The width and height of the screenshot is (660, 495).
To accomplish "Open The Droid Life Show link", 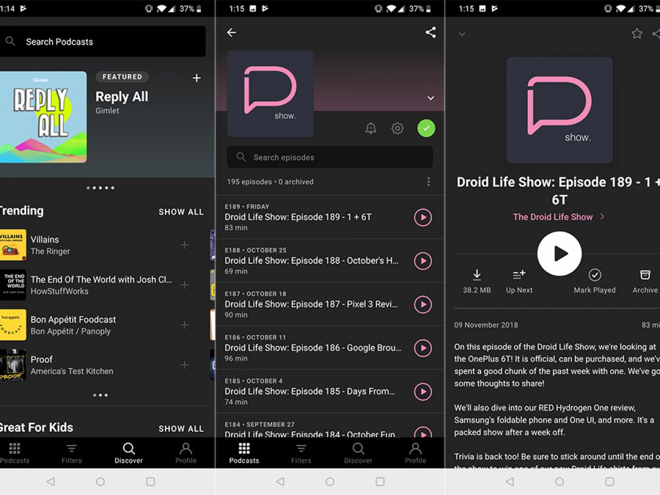I will pos(559,217).
